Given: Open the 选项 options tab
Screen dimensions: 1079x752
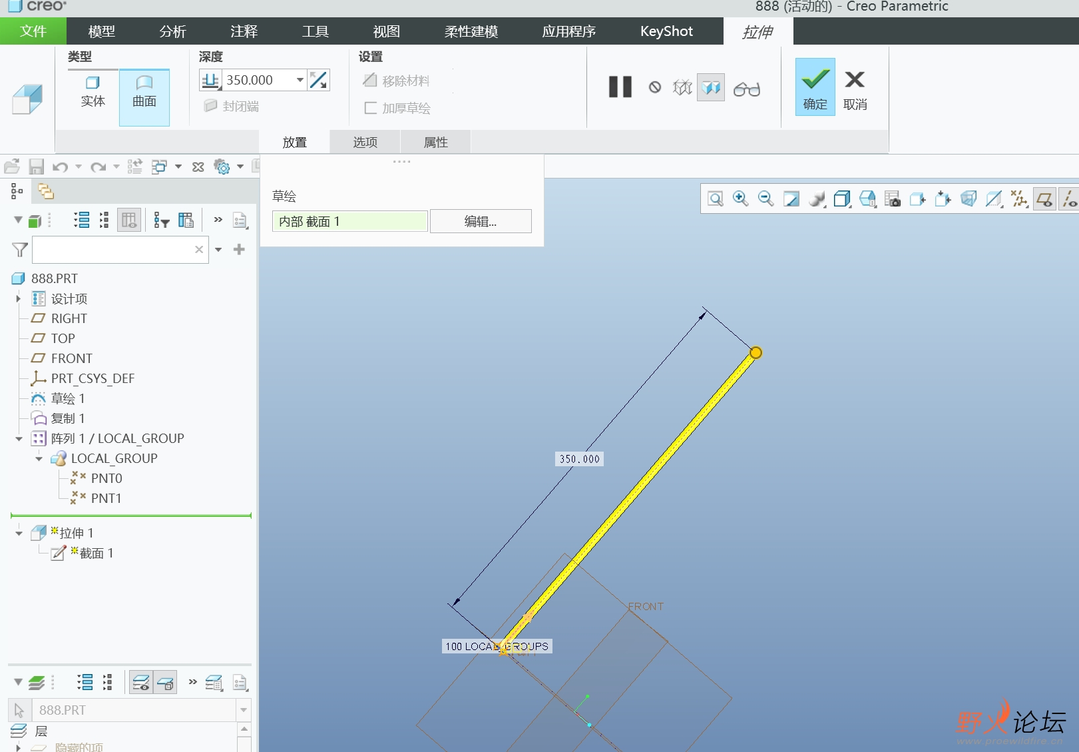Looking at the screenshot, I should [x=365, y=142].
